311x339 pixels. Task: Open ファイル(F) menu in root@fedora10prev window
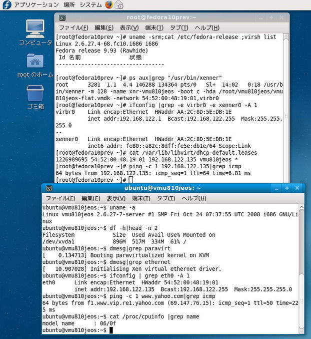(73, 28)
